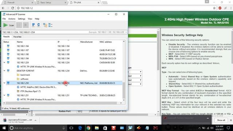Click the stop scan toolbar button

[25, 25]
